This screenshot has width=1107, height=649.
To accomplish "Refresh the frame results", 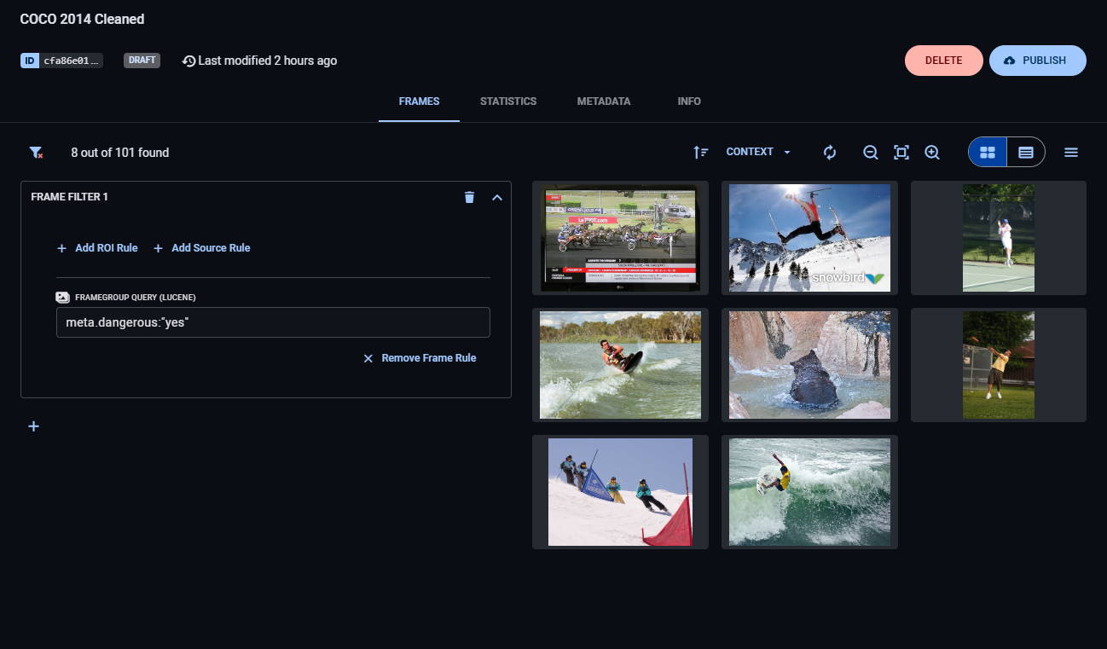I will point(829,152).
